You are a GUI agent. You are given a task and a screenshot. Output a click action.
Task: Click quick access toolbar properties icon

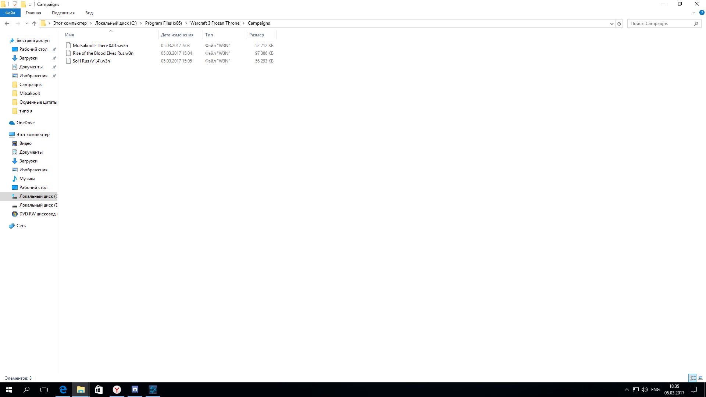click(15, 4)
